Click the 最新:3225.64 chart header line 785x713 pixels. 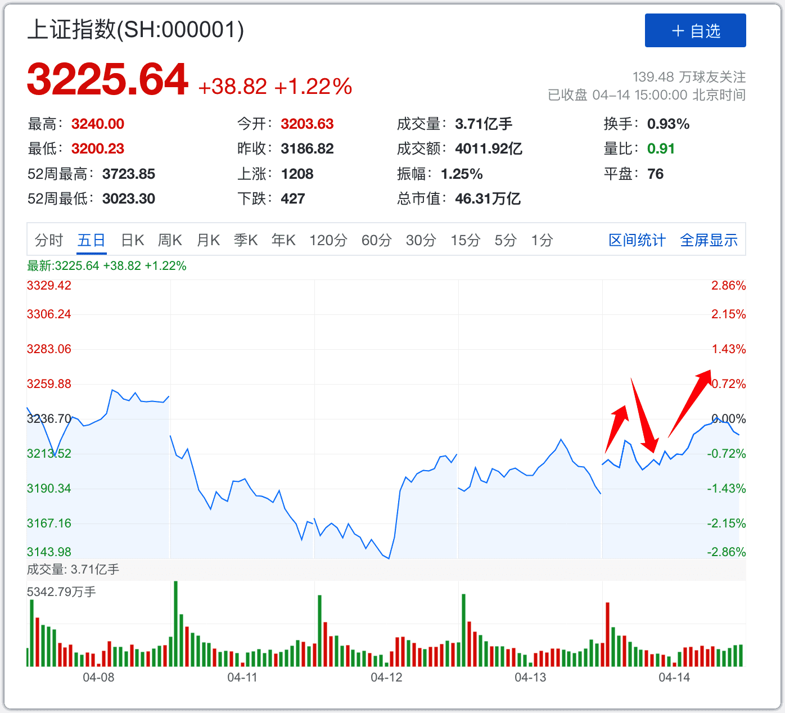point(107,266)
